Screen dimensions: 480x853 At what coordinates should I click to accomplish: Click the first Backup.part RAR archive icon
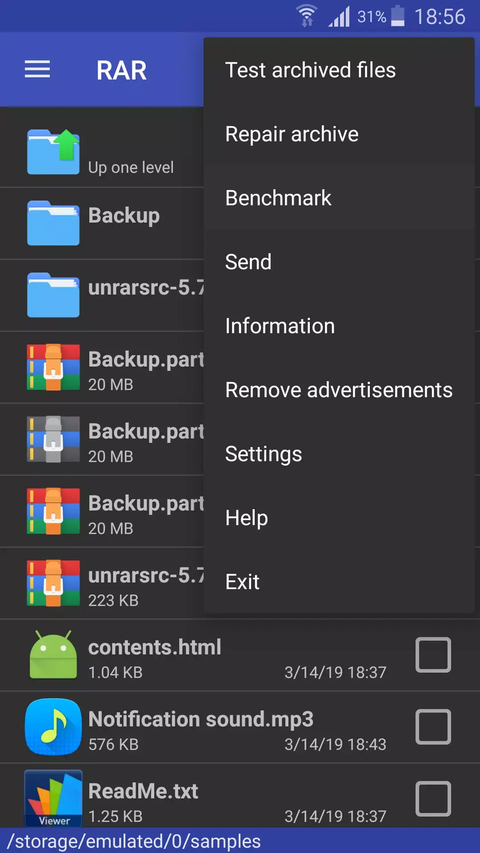[53, 367]
